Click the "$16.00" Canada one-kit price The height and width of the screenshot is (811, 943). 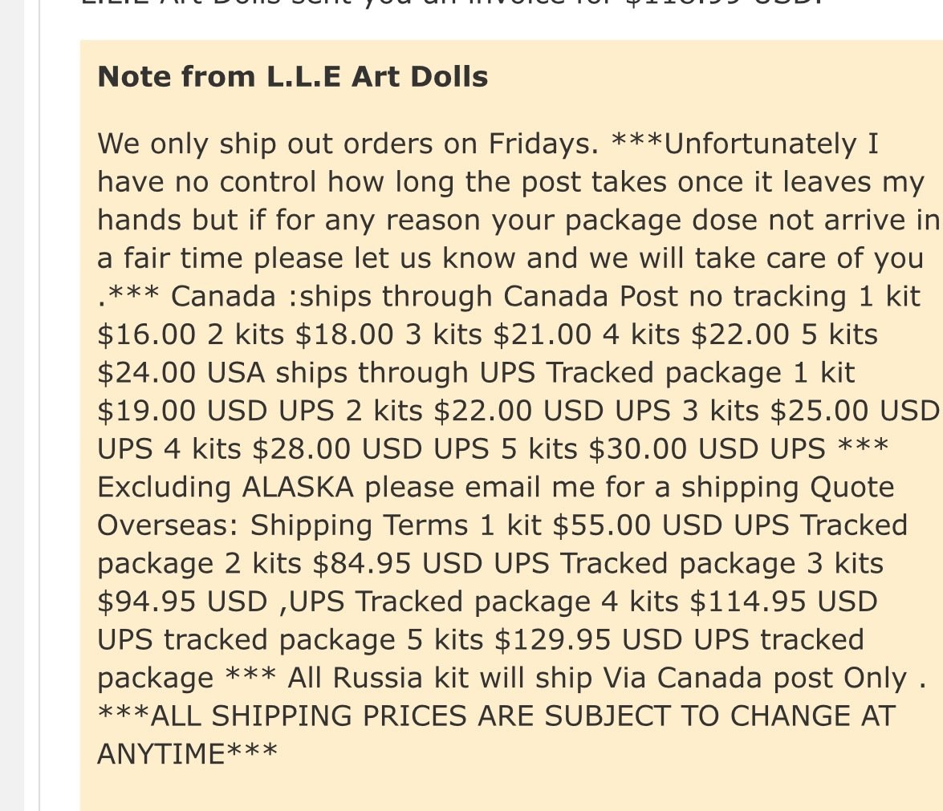click(x=146, y=335)
